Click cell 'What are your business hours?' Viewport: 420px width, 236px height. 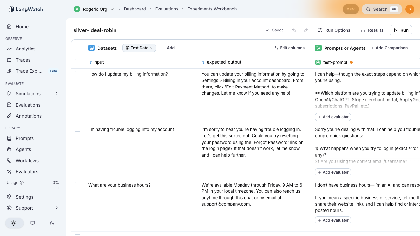141,206
